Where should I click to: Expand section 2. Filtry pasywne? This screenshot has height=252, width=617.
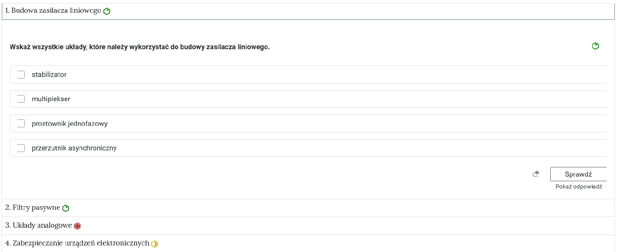(x=308, y=208)
